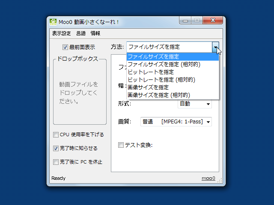Click the Moo0 app icon in title bar

53,22
